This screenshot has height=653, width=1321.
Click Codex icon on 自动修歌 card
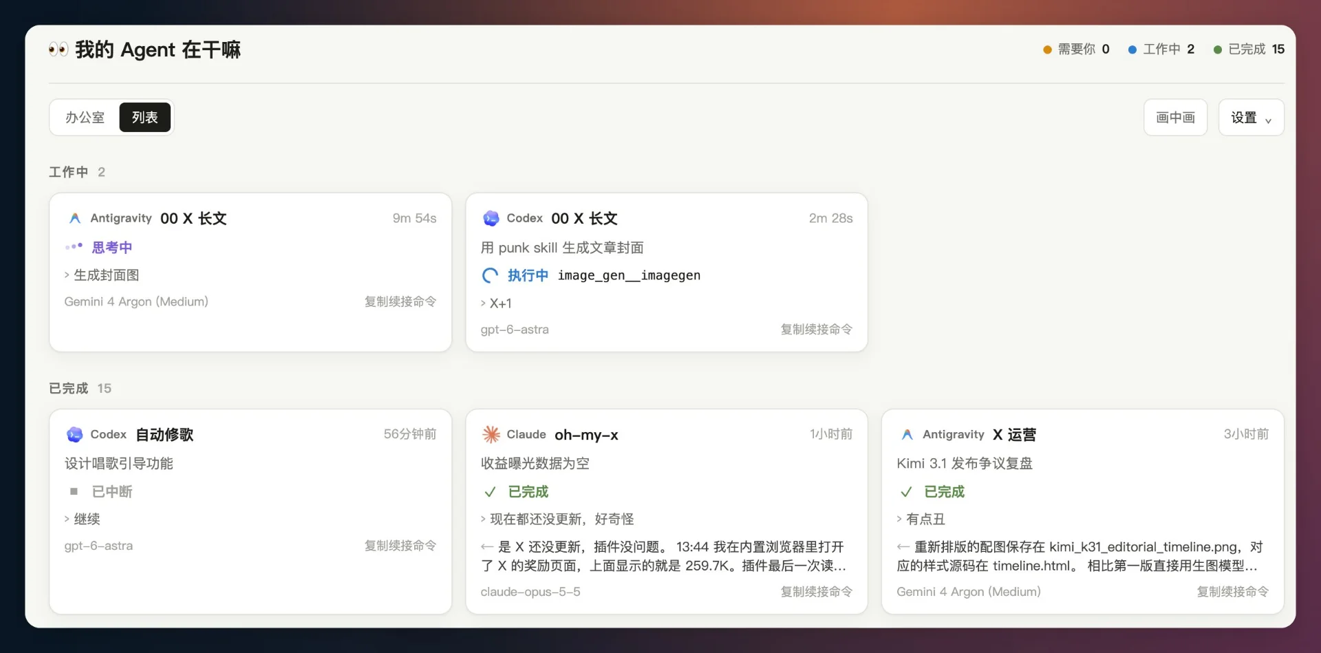pos(74,434)
